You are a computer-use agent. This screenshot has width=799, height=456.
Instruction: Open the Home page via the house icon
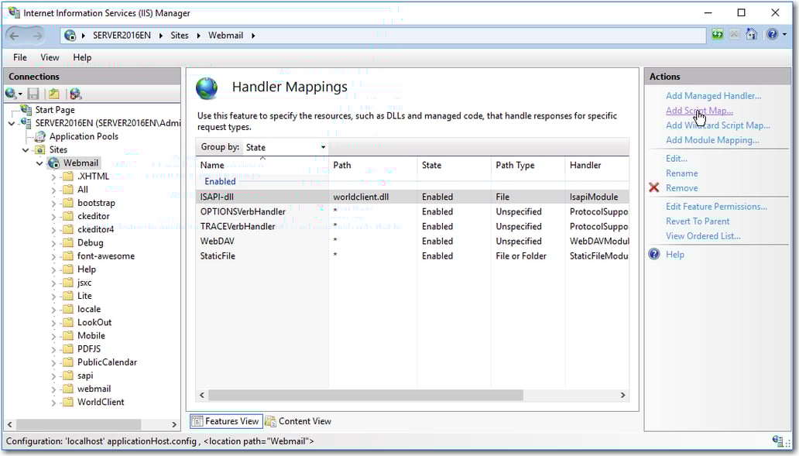click(751, 34)
